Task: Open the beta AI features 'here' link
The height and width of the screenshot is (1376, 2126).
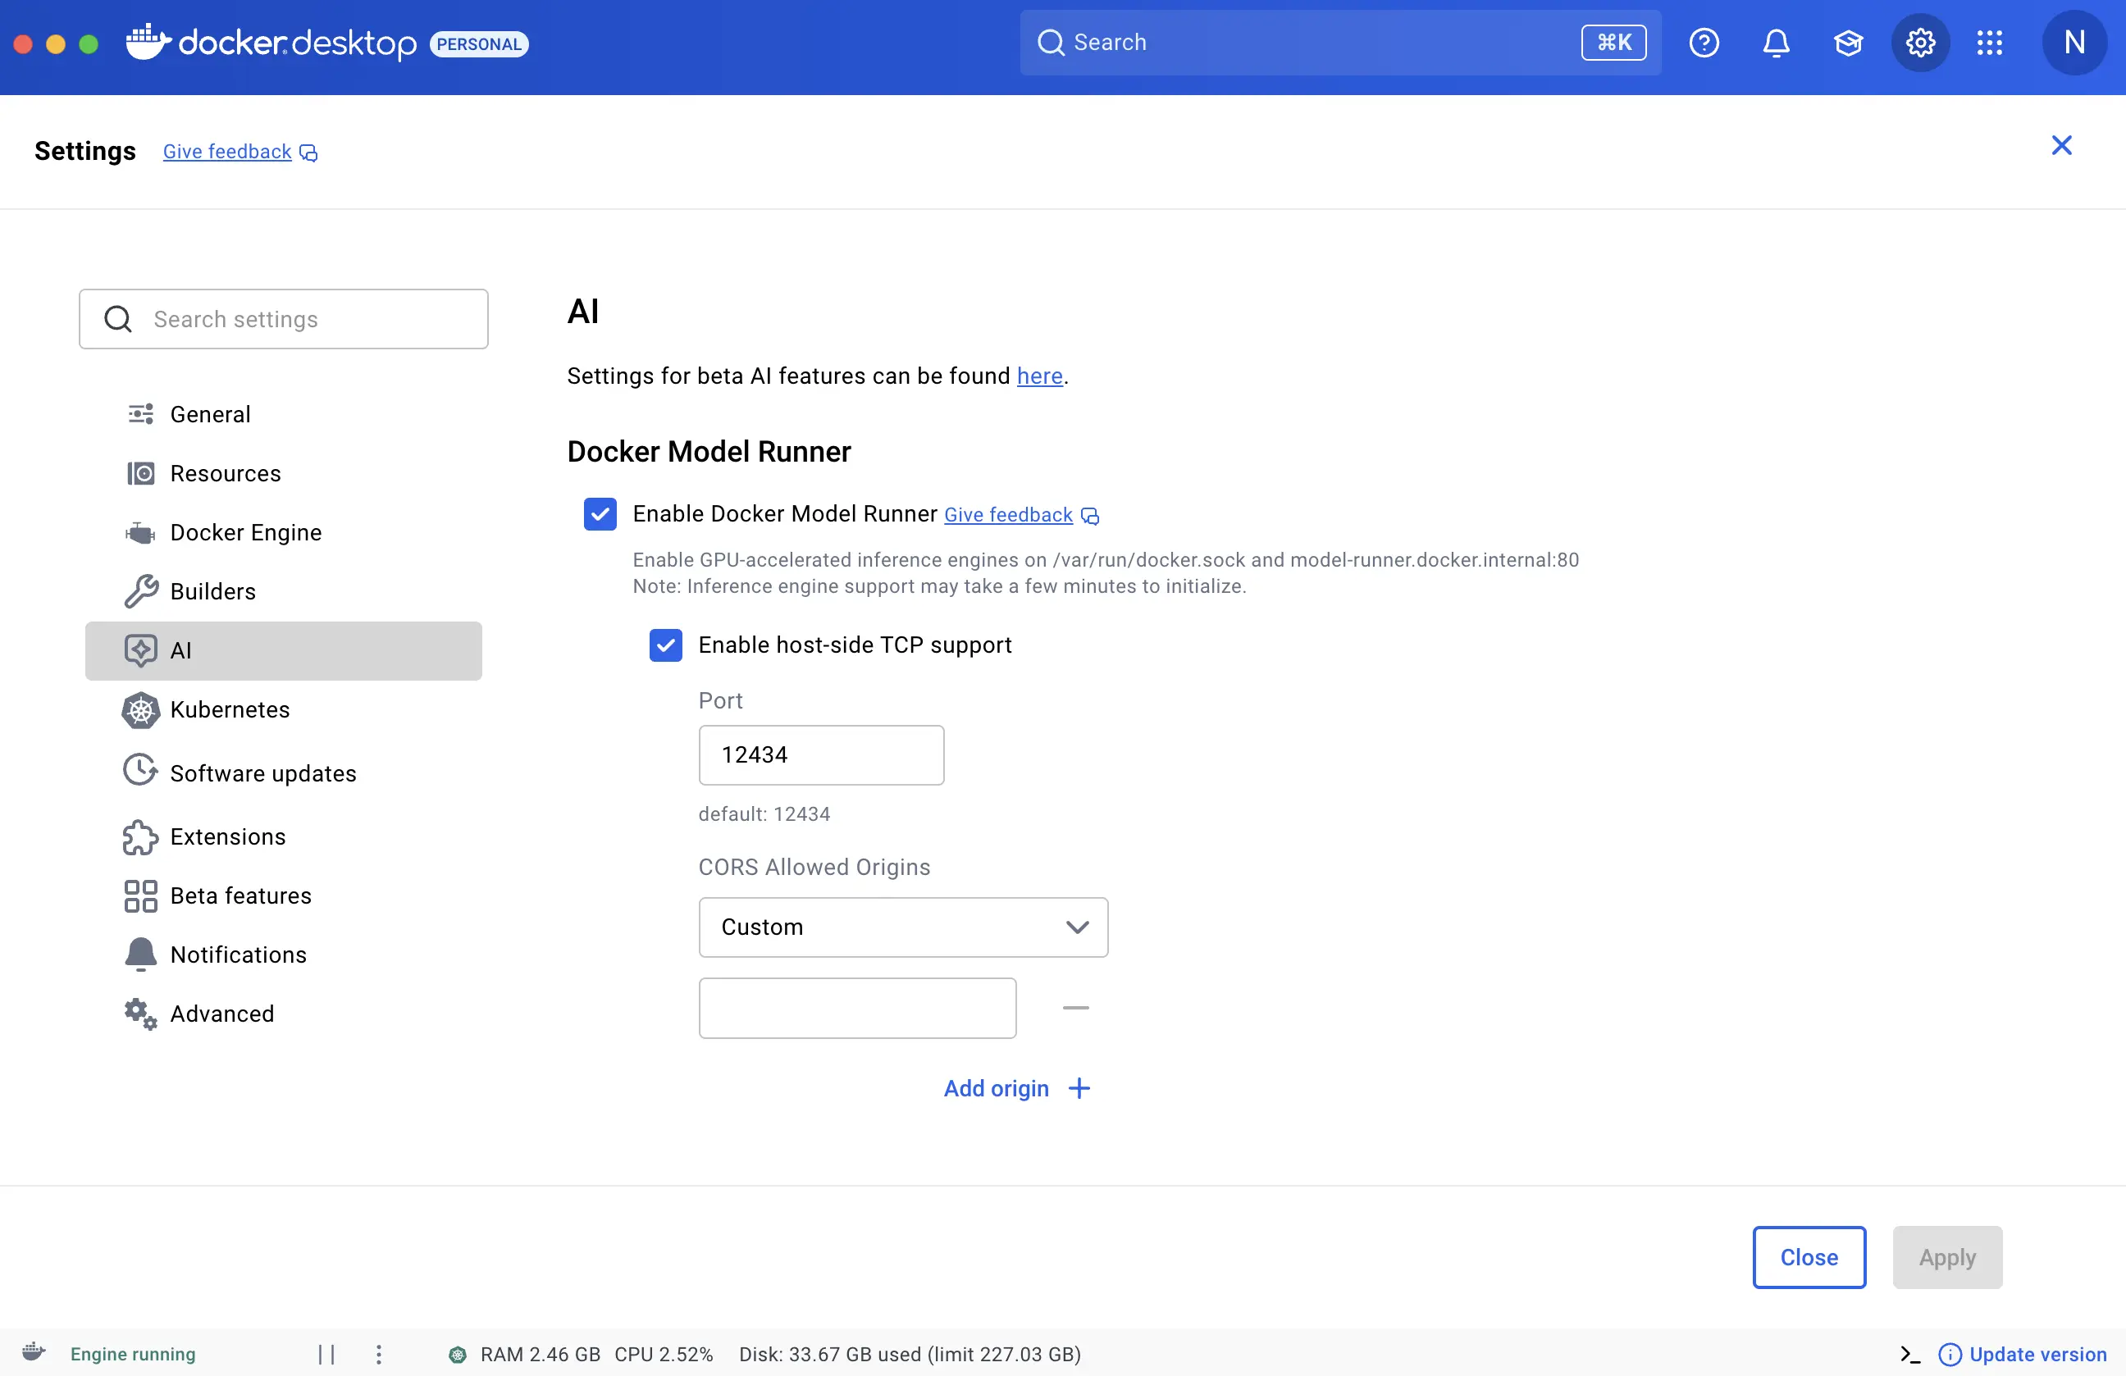Action: coord(1039,376)
